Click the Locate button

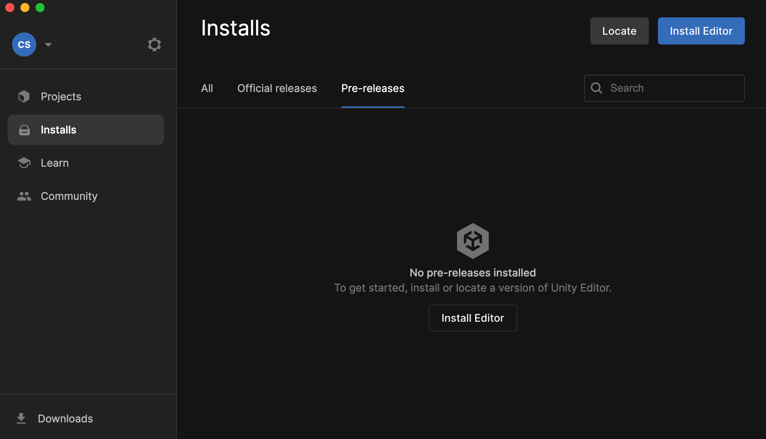point(619,31)
